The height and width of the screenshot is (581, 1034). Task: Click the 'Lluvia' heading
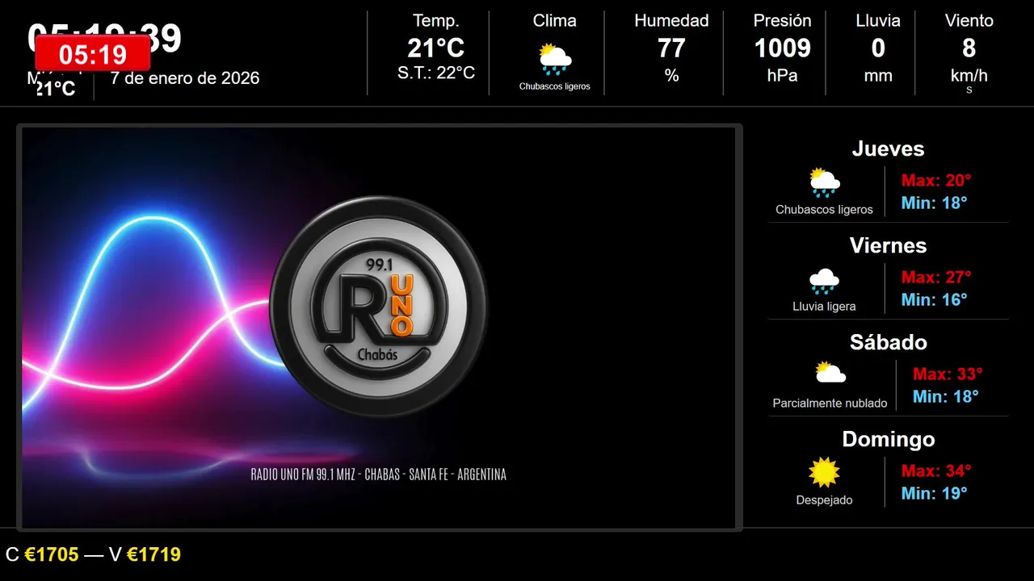878,21
